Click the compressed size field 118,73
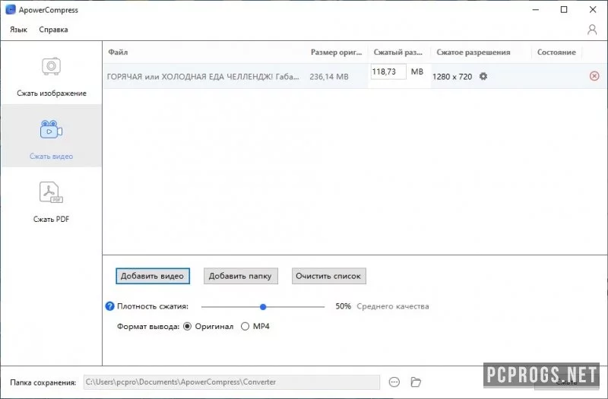The image size is (608, 399). (388, 71)
